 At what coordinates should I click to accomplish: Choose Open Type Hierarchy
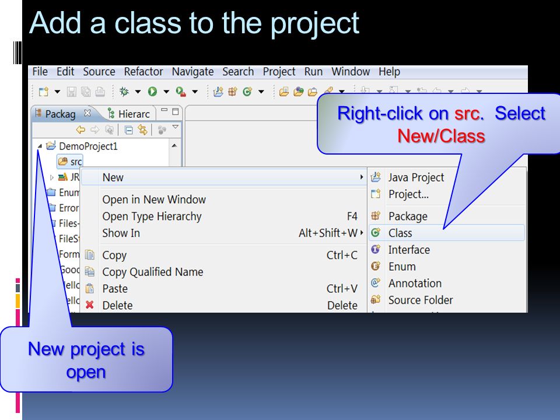coord(223,216)
